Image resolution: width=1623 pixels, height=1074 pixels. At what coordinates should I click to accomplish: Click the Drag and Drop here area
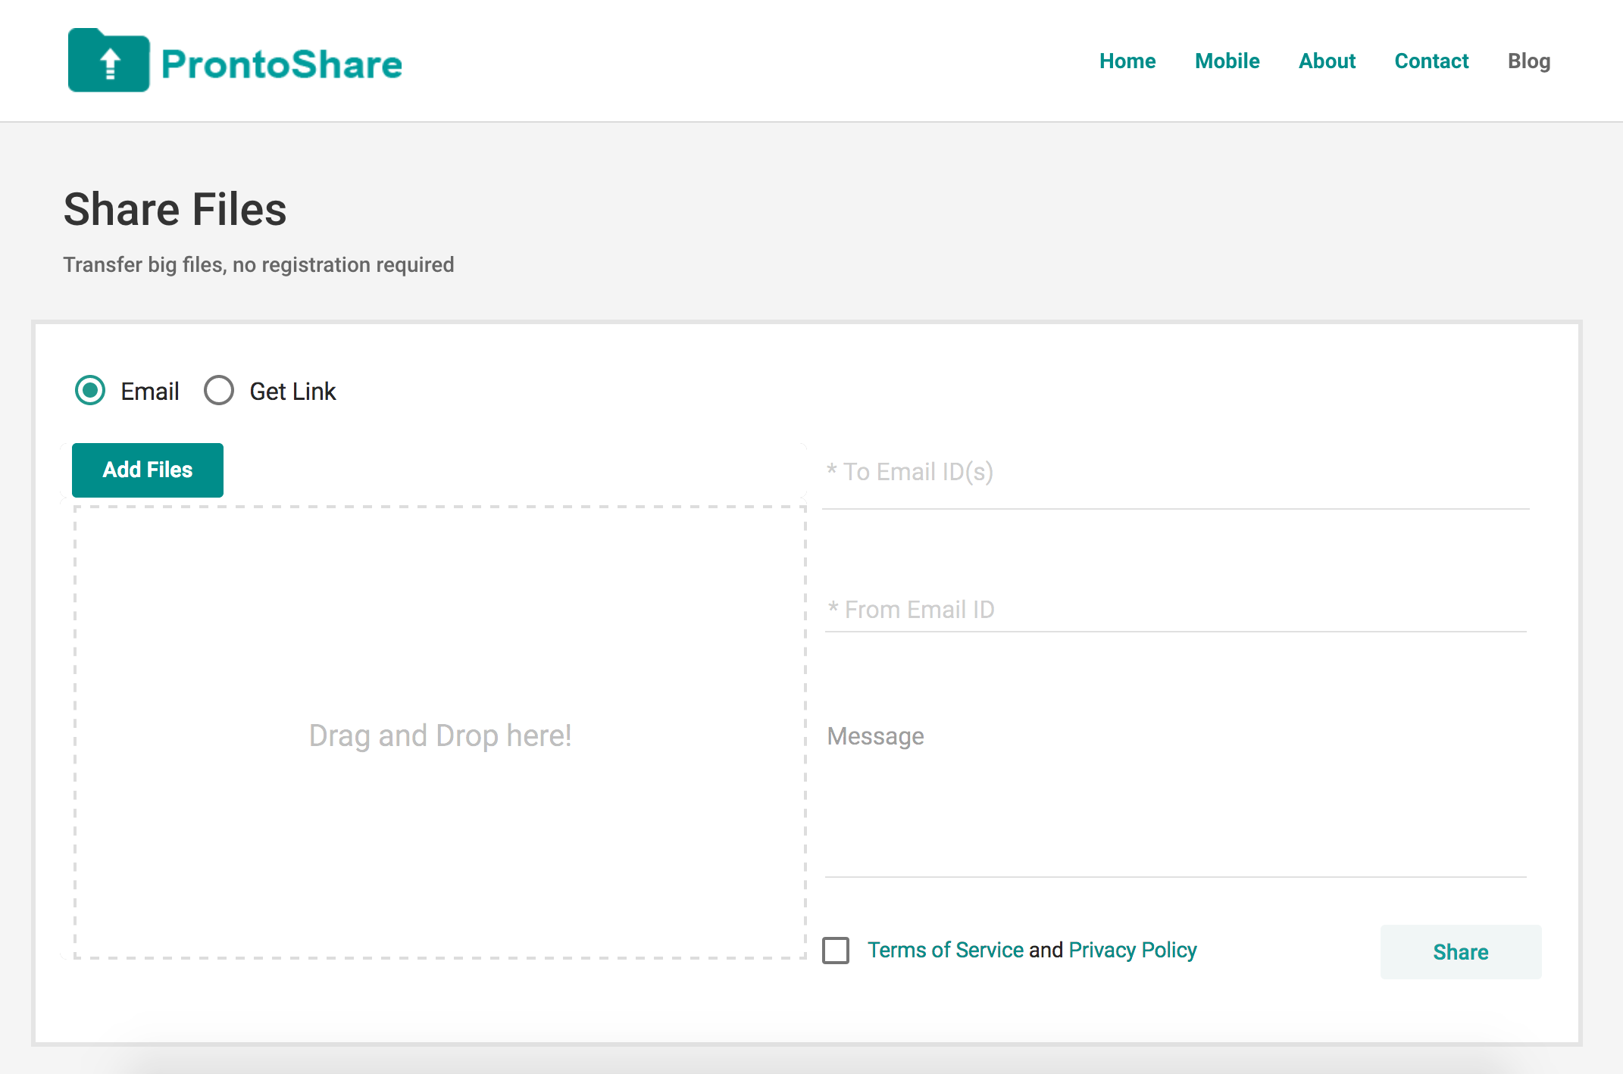(439, 732)
